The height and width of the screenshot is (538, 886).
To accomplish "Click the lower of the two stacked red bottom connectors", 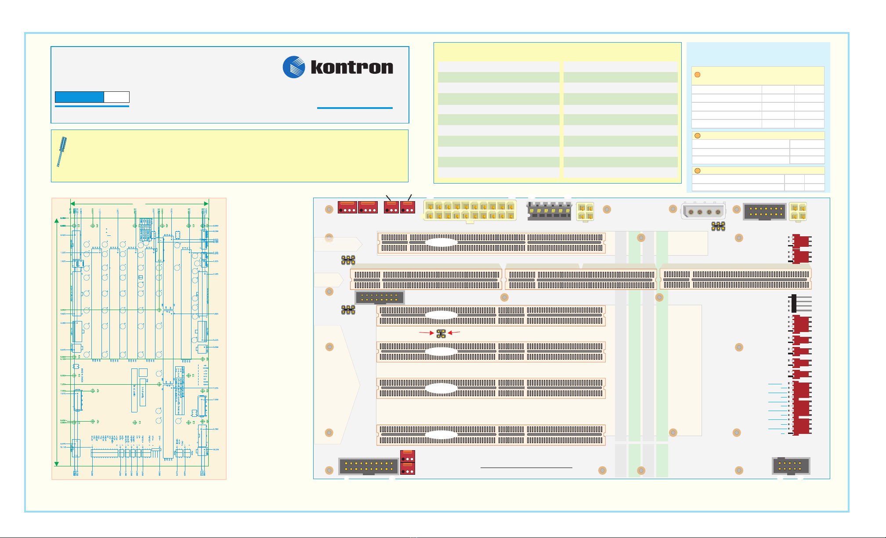I will (408, 469).
